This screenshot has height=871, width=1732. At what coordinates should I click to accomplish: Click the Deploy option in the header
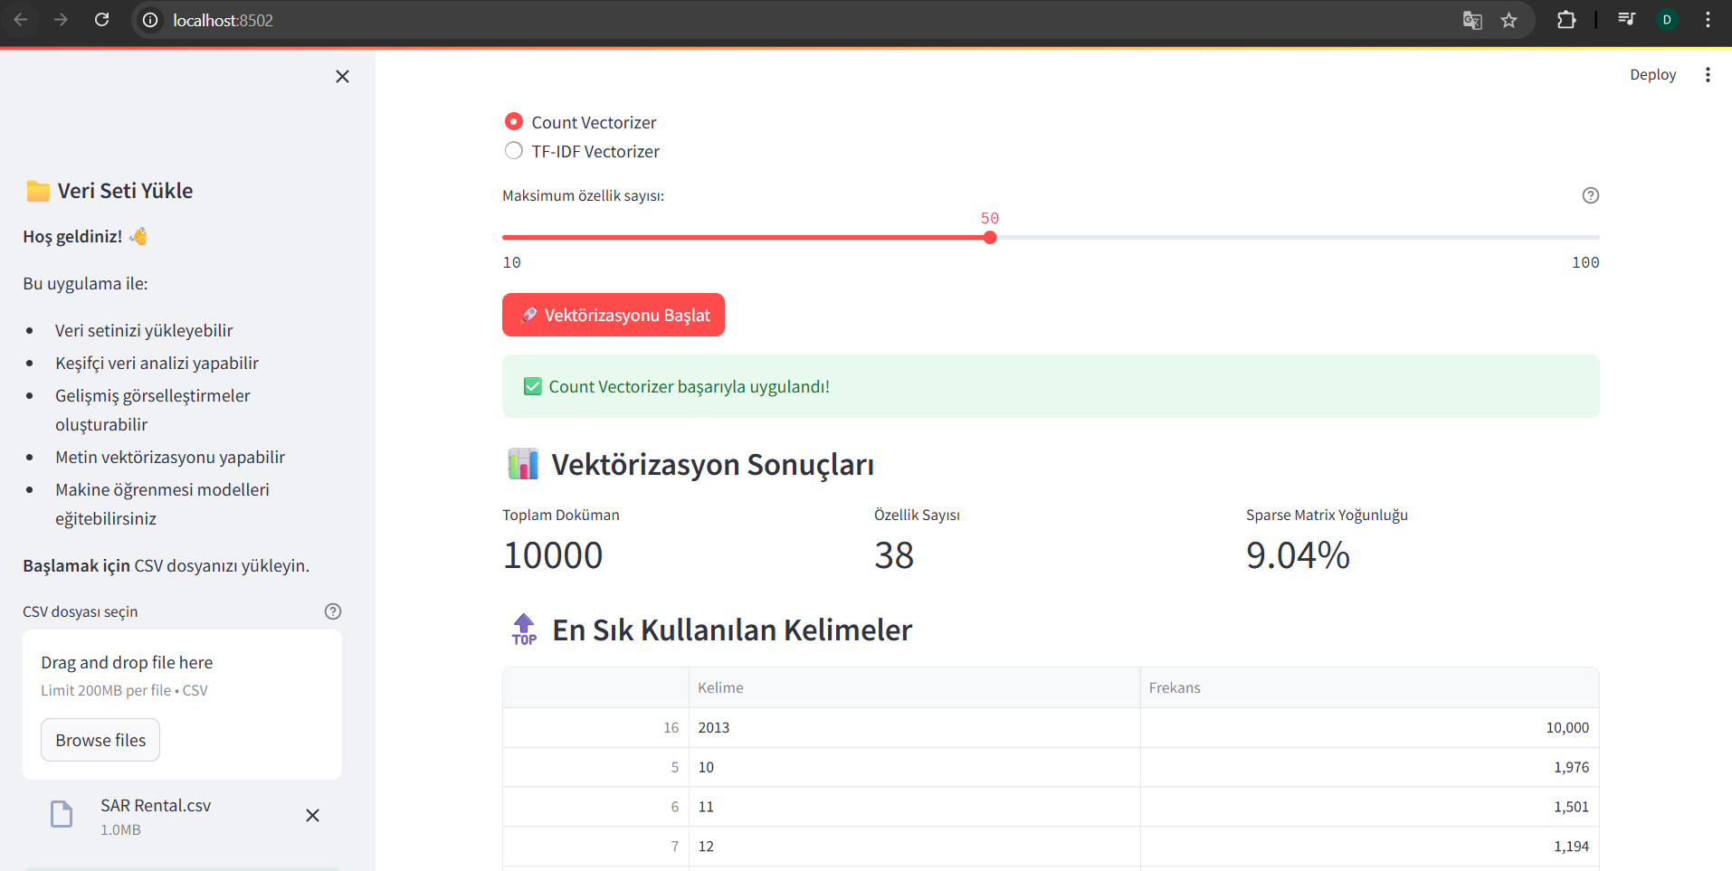(x=1652, y=74)
